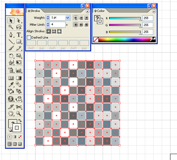Click the Stroke box in toolbox
The height and width of the screenshot is (160, 177).
pos(17,128)
